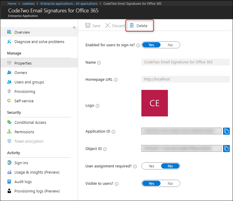Viewport: 233px width, 201px height.
Task: Click the Self-service icon
Action: click(x=9, y=101)
